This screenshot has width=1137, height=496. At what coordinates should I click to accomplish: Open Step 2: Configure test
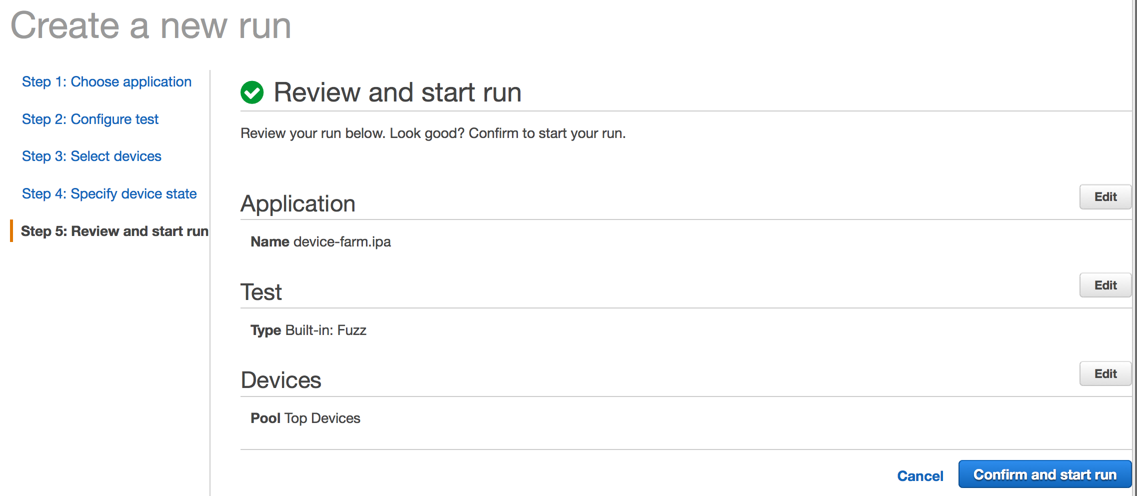click(90, 119)
